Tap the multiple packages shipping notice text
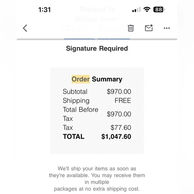194x194 pixels. 97,179
